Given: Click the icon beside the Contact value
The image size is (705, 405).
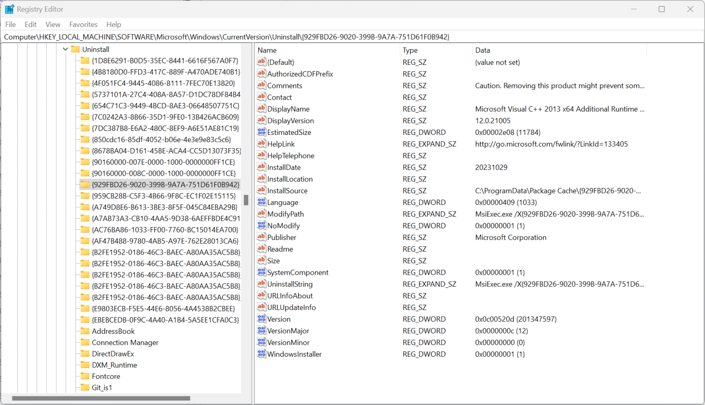Looking at the screenshot, I should point(262,97).
